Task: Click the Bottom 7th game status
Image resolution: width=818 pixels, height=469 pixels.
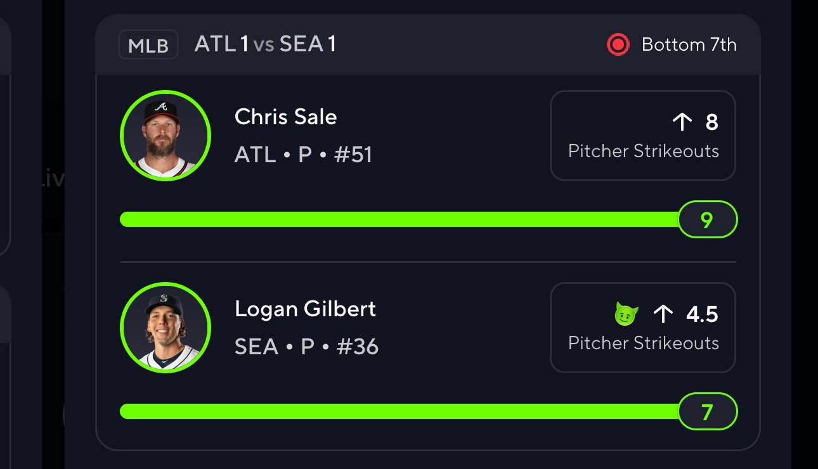Action: [x=689, y=44]
